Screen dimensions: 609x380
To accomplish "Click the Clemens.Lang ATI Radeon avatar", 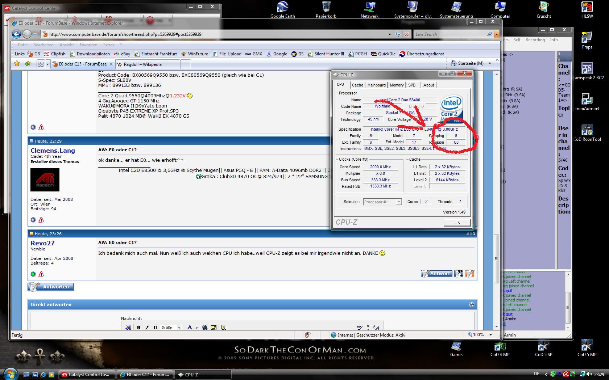I will [45, 180].
